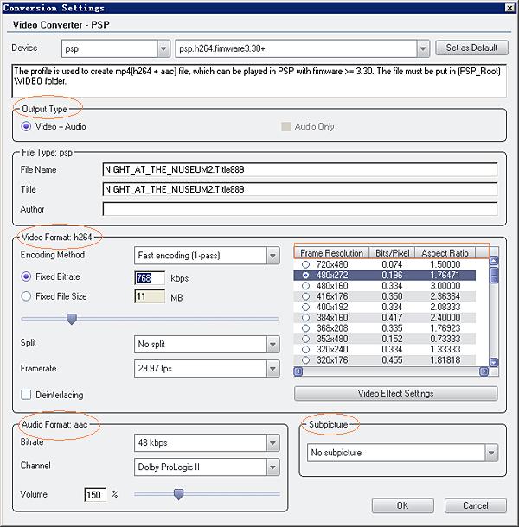The width and height of the screenshot is (519, 527).
Task: Click the Set as Default button
Action: [471, 48]
